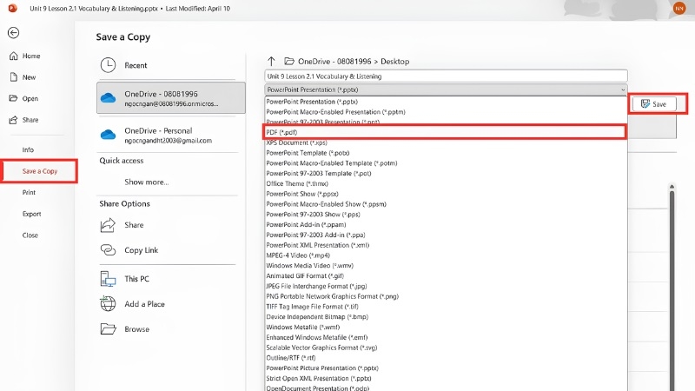Click in the file name field
Image resolution: width=695 pixels, height=391 pixels.
tap(446, 76)
